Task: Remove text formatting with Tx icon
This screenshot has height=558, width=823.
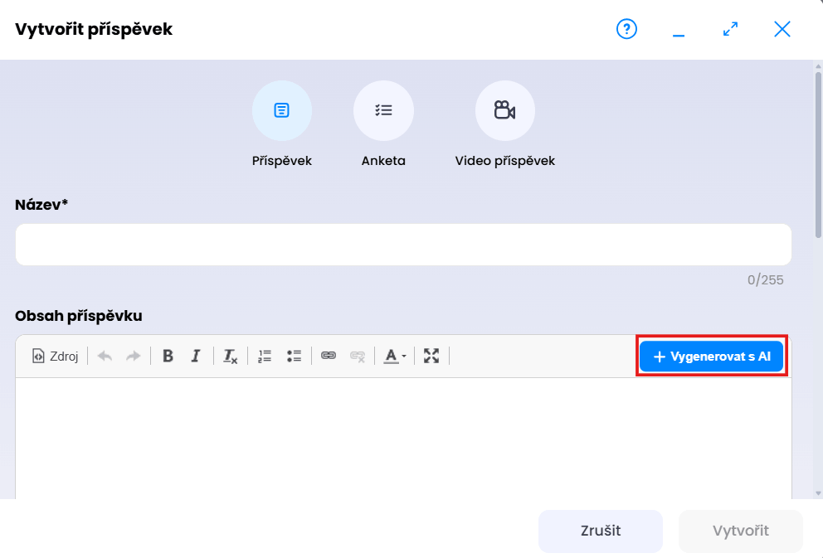Action: [230, 357]
